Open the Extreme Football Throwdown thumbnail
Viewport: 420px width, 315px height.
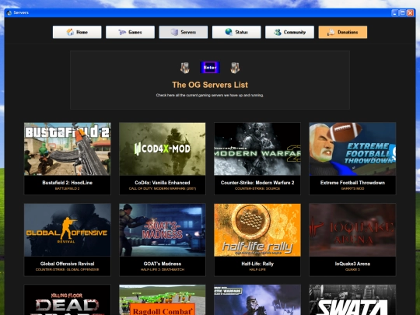click(x=352, y=149)
